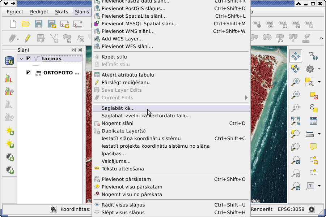This screenshot has width=326, height=217.
Task: Create a new blank project
Action: pos(13,24)
